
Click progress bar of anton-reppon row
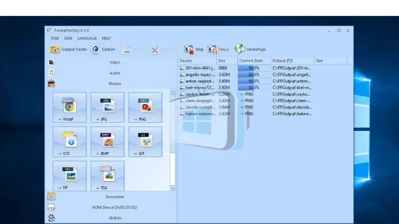coord(254,81)
